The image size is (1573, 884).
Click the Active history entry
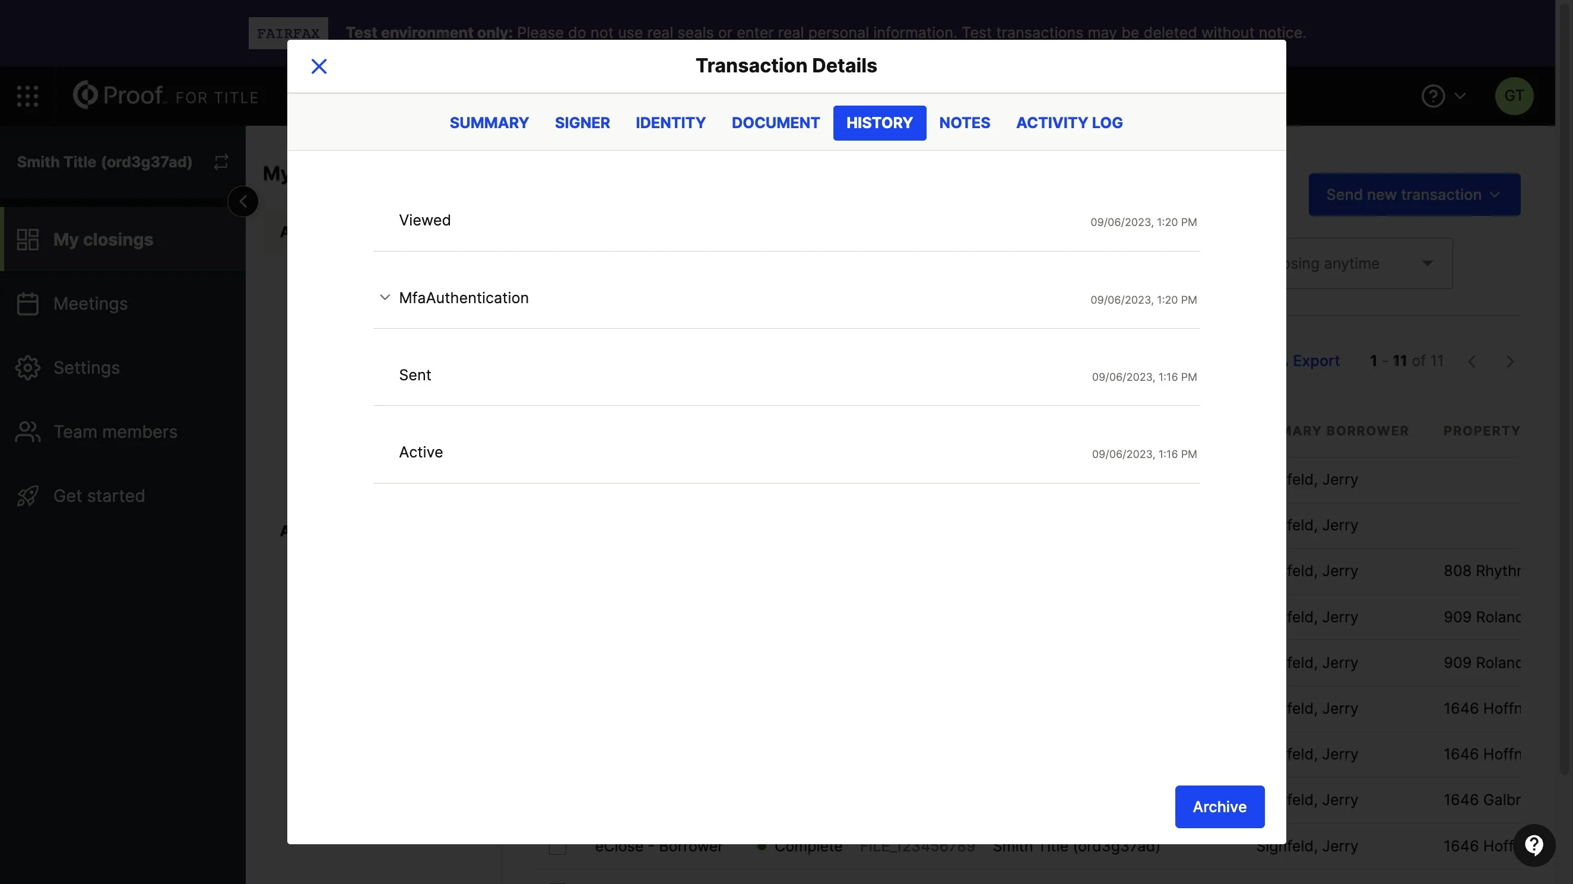pos(786,452)
